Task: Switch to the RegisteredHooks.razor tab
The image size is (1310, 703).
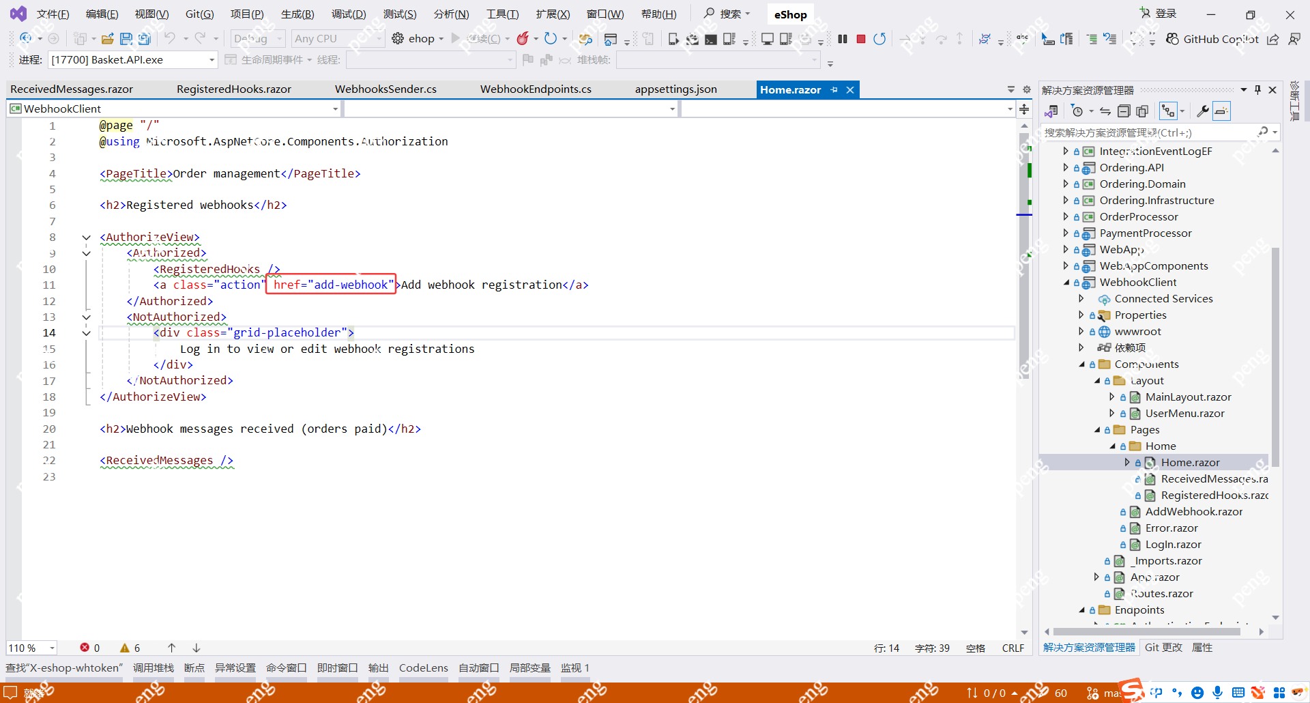Action: point(234,89)
